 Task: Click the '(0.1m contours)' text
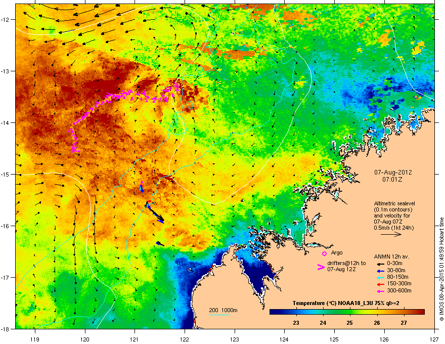[393, 209]
